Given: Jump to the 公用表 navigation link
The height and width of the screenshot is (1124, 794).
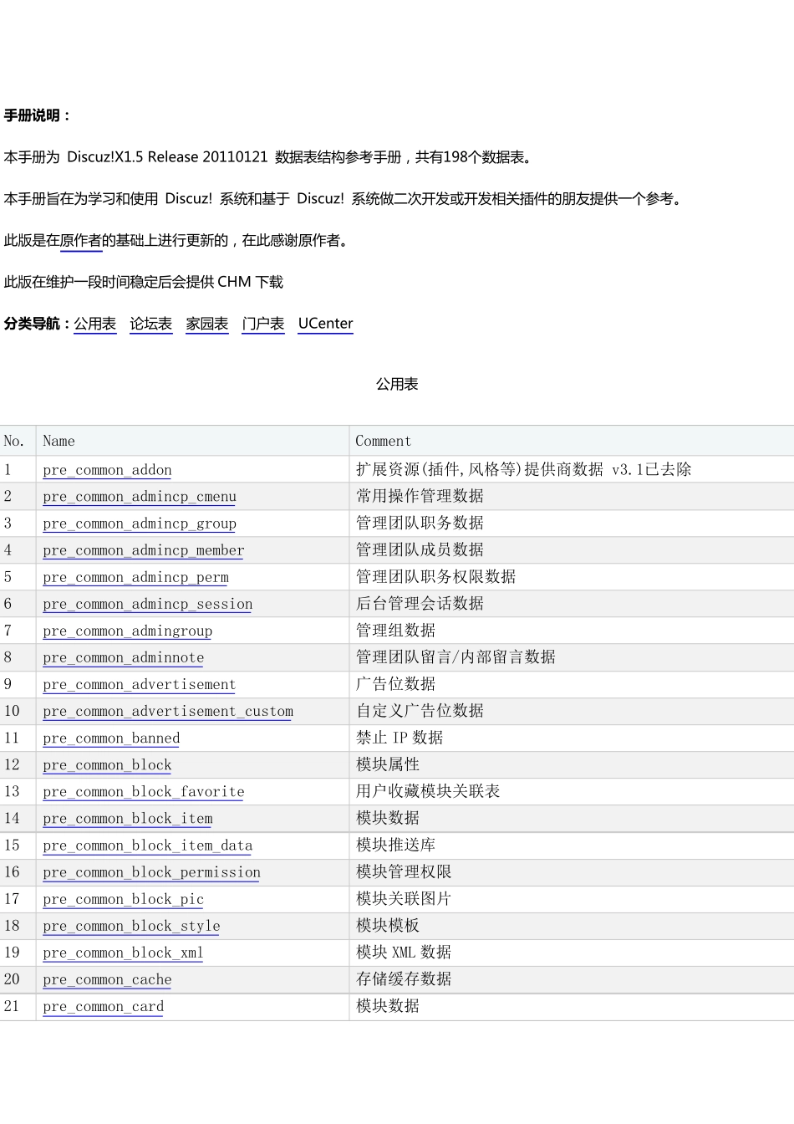Looking at the screenshot, I should (x=95, y=324).
